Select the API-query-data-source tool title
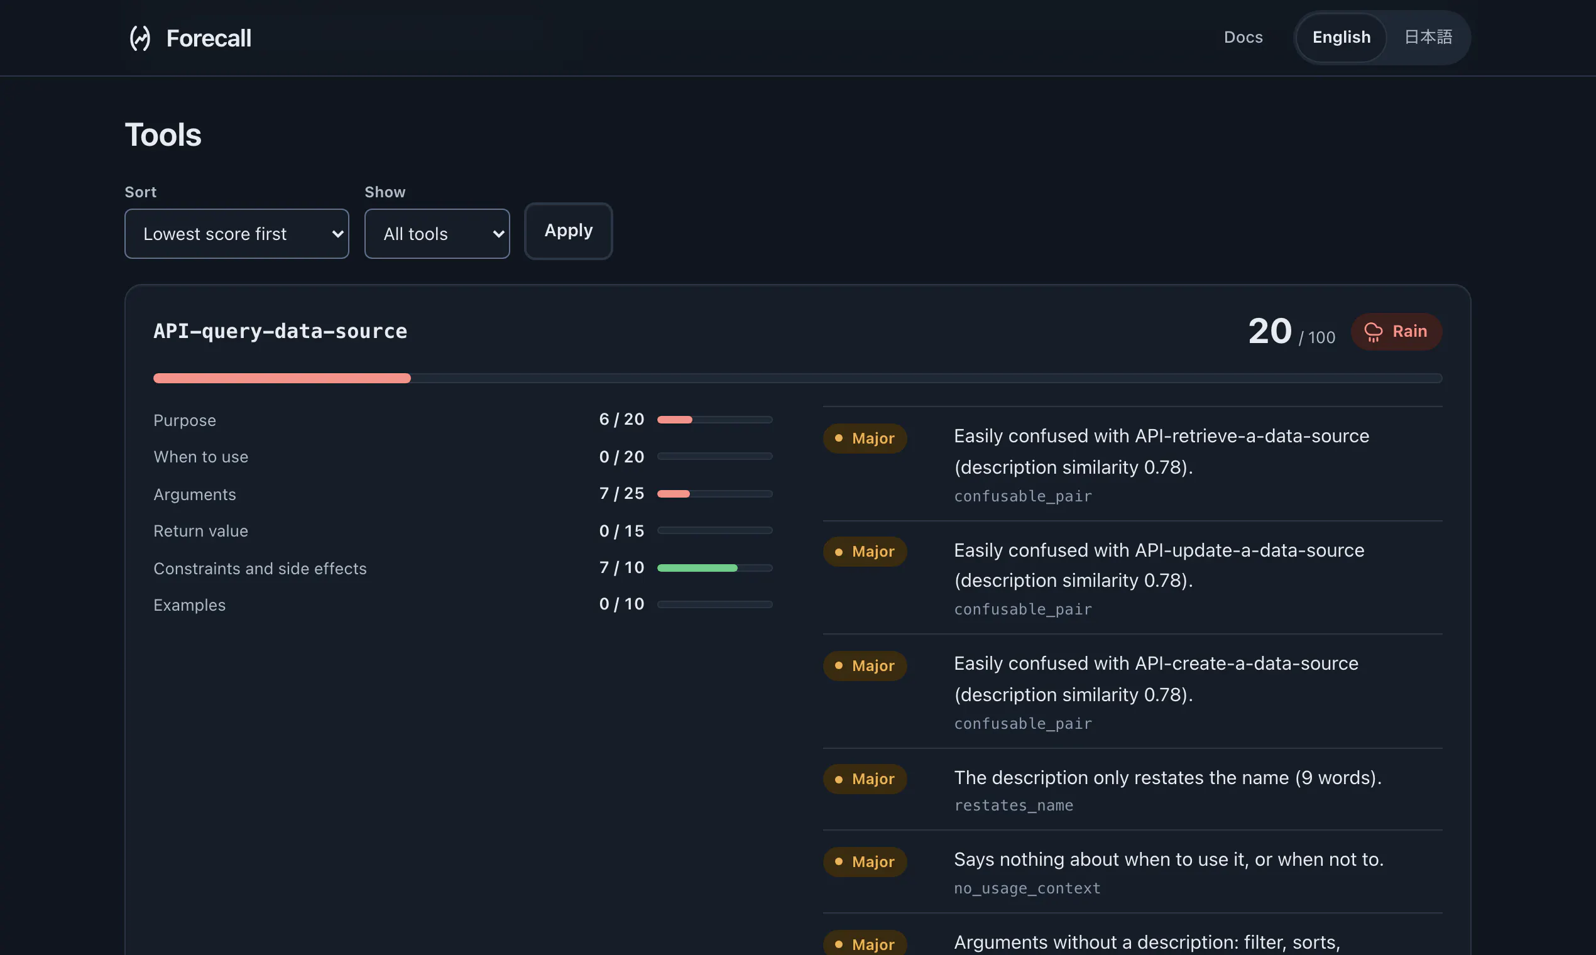This screenshot has width=1596, height=955. click(280, 331)
